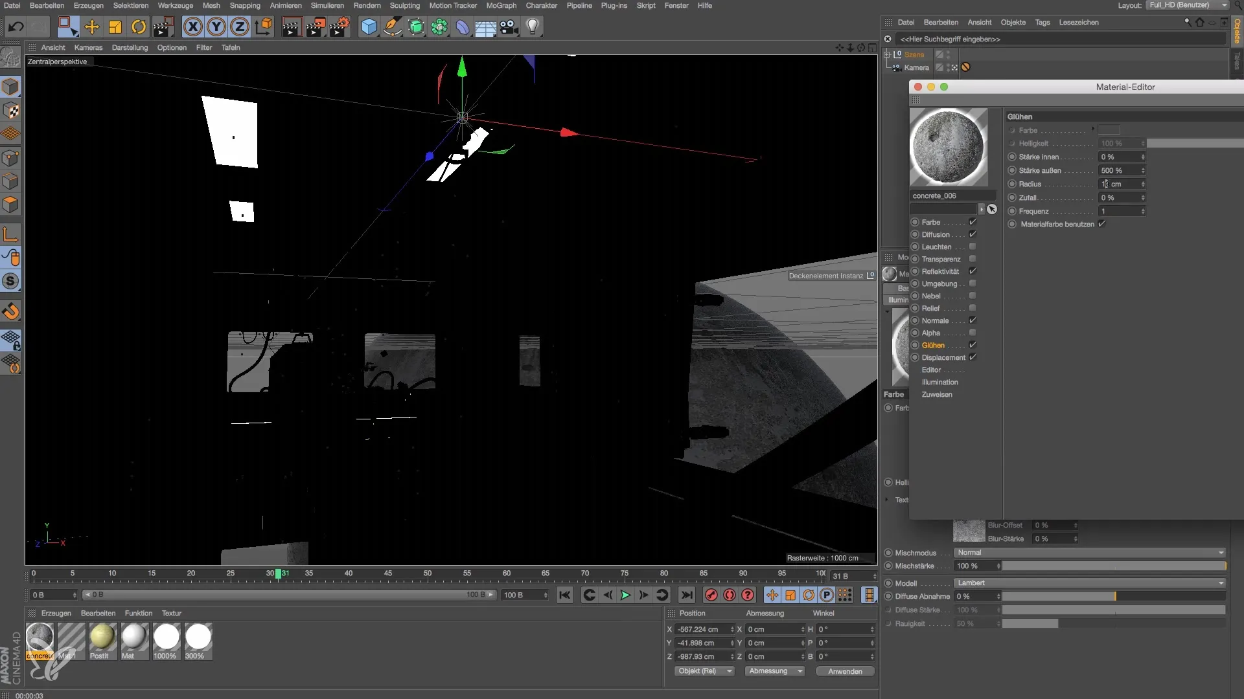This screenshot has width=1244, height=699.
Task: Add a cube primitive object
Action: pyautogui.click(x=369, y=27)
